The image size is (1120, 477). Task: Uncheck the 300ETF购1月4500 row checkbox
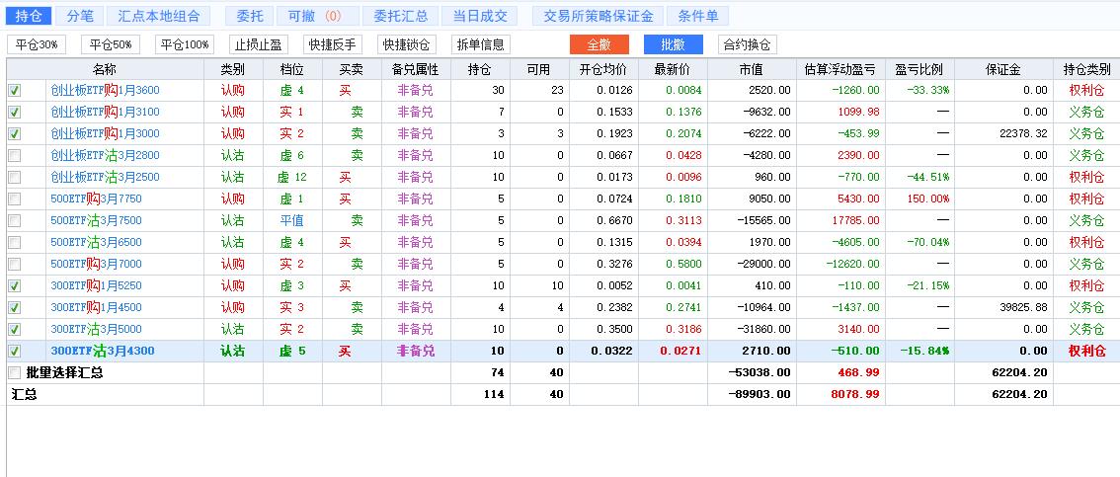click(x=14, y=308)
